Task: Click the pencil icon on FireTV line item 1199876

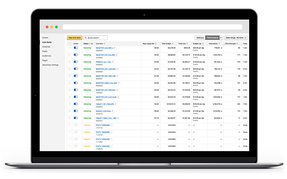Action: tap(111, 146)
